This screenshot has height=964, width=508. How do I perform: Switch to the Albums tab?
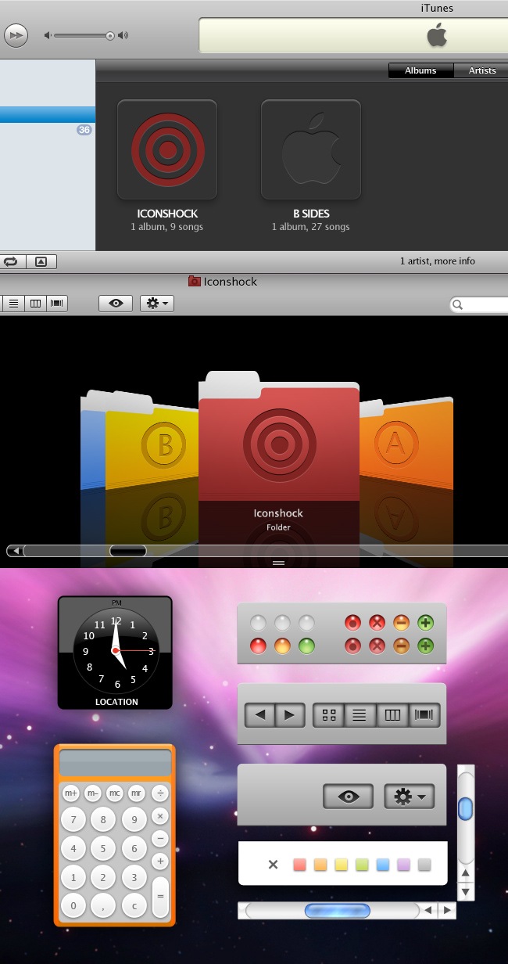click(420, 70)
